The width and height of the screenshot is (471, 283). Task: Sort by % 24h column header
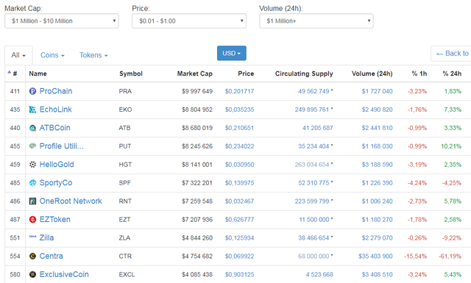(452, 74)
